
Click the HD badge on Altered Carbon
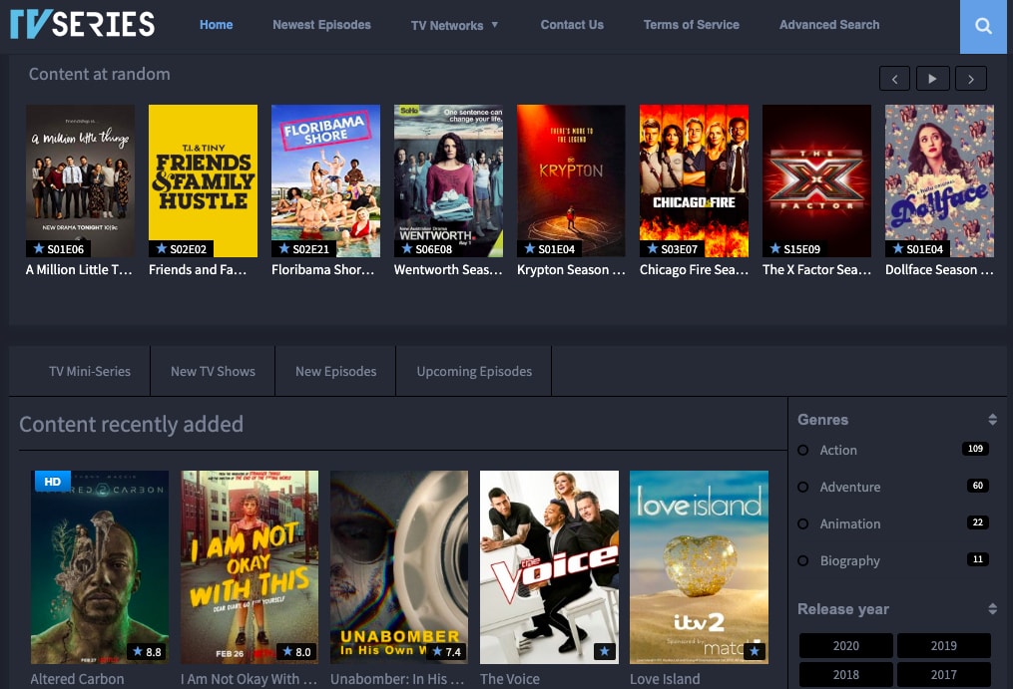click(x=52, y=481)
